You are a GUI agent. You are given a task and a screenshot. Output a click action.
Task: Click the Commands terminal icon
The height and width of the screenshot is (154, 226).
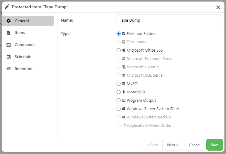[9, 45]
